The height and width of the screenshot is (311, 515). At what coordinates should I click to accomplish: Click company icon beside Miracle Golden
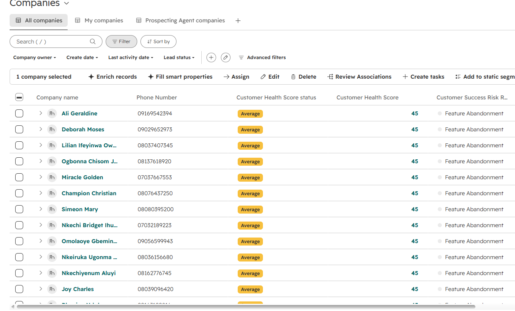pyautogui.click(x=52, y=177)
